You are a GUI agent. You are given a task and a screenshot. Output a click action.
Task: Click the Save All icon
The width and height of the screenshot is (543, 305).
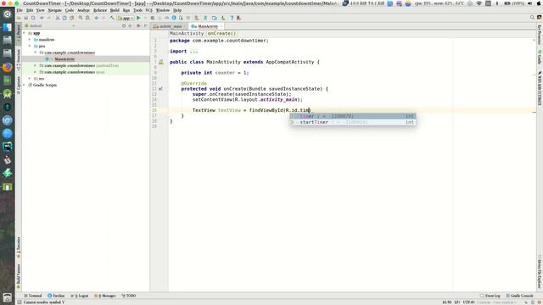(26, 18)
